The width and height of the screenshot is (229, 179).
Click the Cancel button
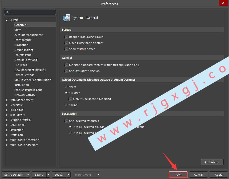coord(198,175)
